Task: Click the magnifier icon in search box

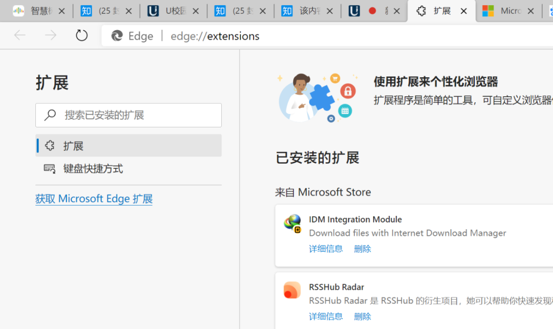Action: click(50, 115)
